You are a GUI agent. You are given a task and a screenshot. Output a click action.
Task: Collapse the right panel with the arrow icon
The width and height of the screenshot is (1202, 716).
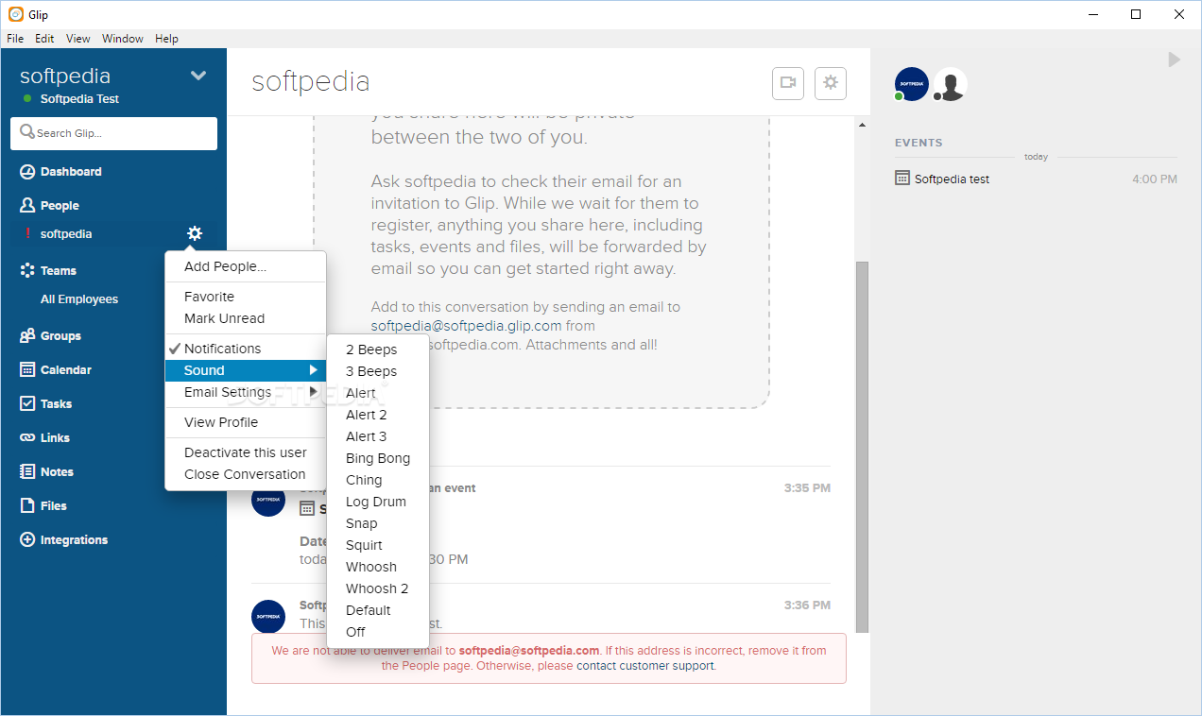pos(1174,60)
